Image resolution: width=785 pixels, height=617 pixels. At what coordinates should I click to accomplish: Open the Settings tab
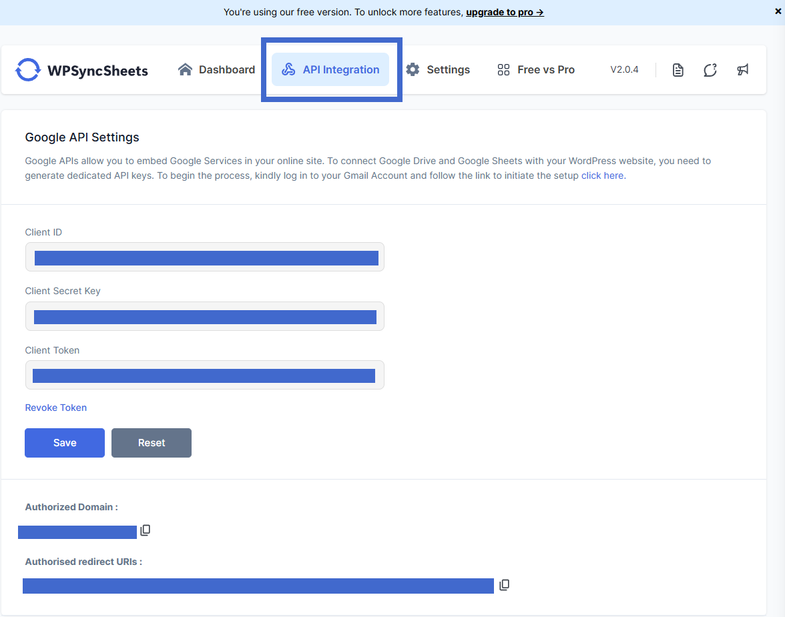coord(438,70)
